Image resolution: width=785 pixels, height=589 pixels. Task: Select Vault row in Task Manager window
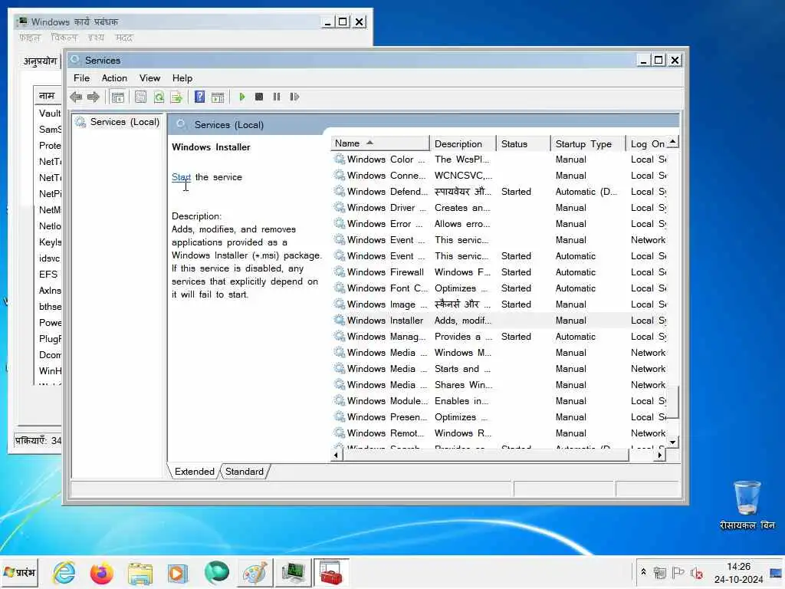point(49,114)
